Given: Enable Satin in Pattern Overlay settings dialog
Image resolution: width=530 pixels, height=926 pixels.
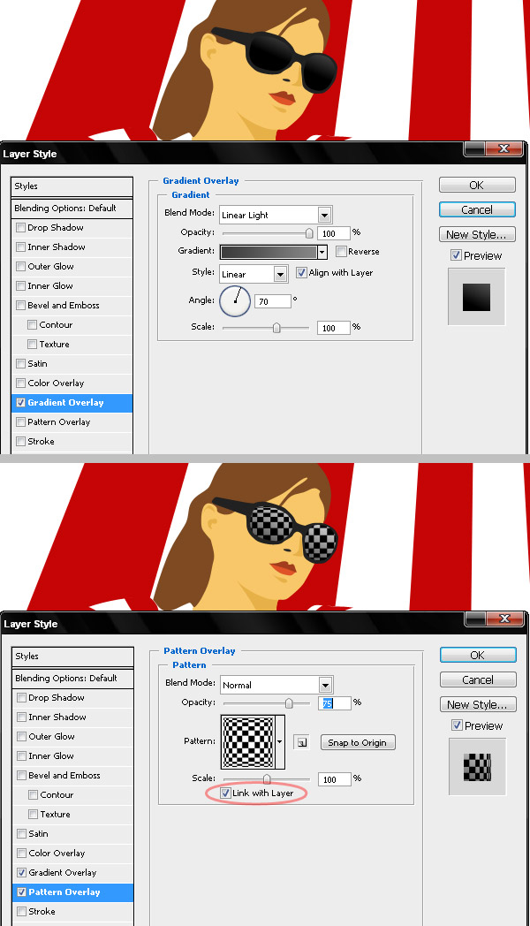Looking at the screenshot, I should (22, 834).
